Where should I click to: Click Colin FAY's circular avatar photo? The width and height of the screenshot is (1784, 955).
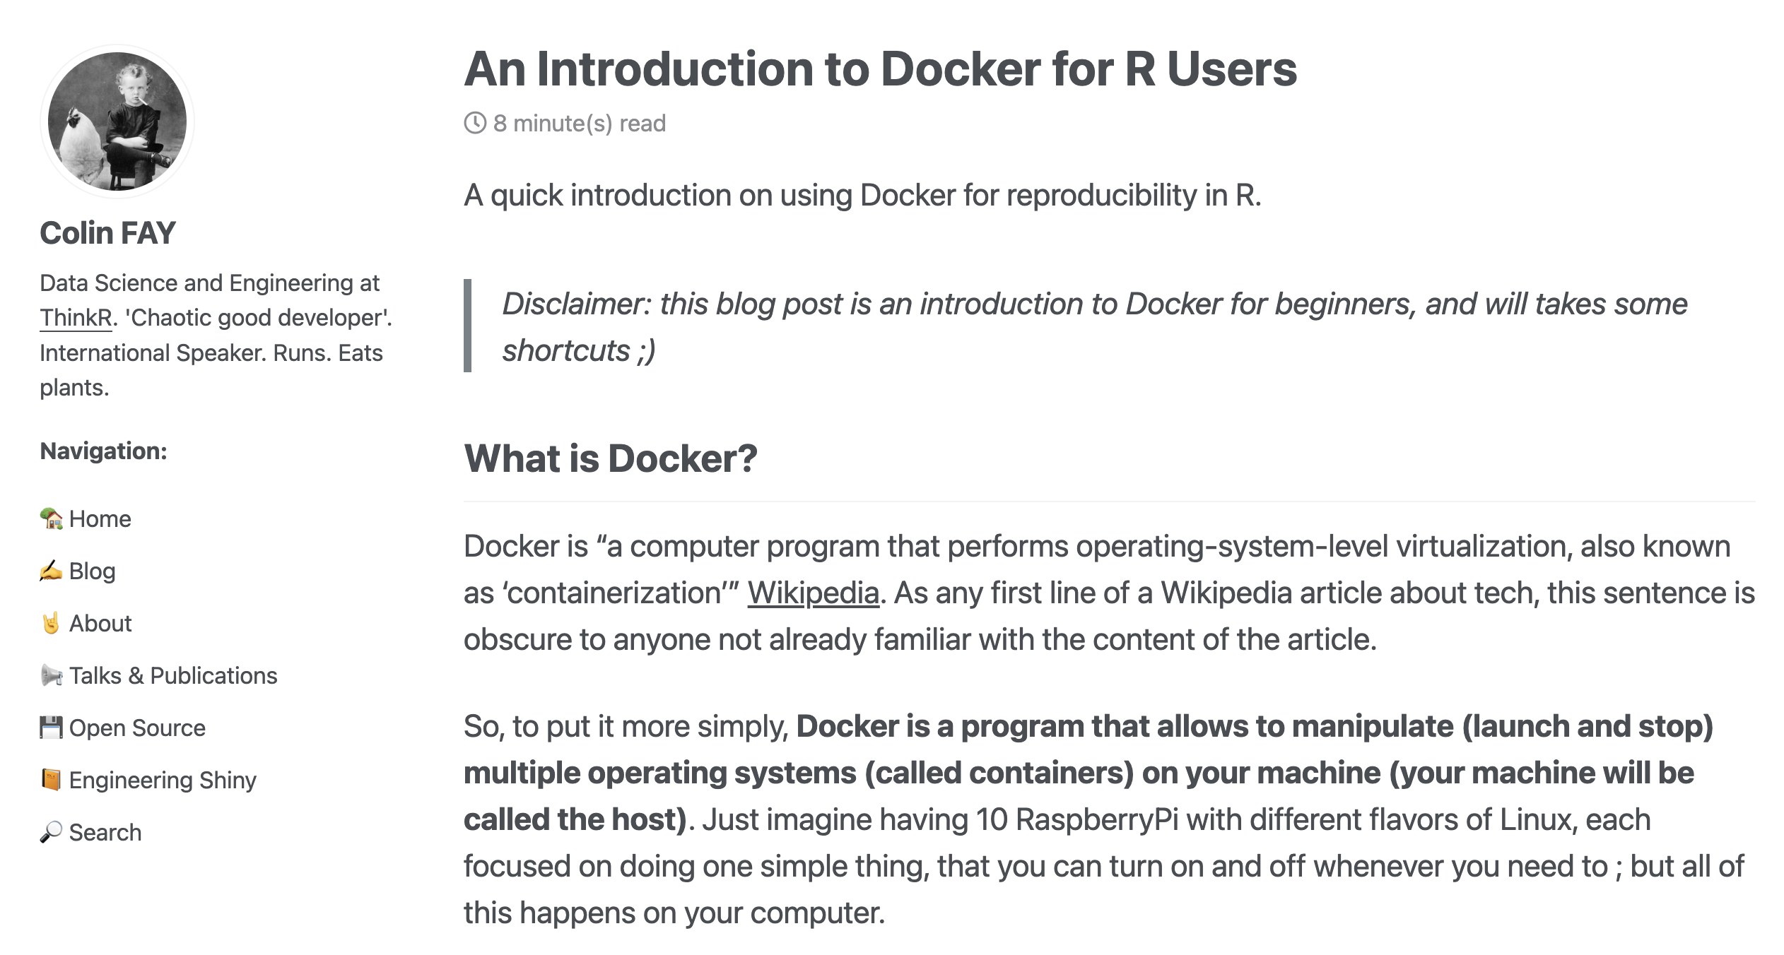[117, 121]
